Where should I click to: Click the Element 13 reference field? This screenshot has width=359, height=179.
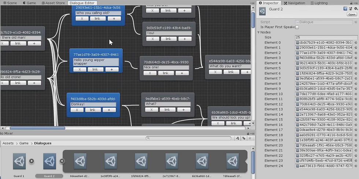click(x=324, y=109)
